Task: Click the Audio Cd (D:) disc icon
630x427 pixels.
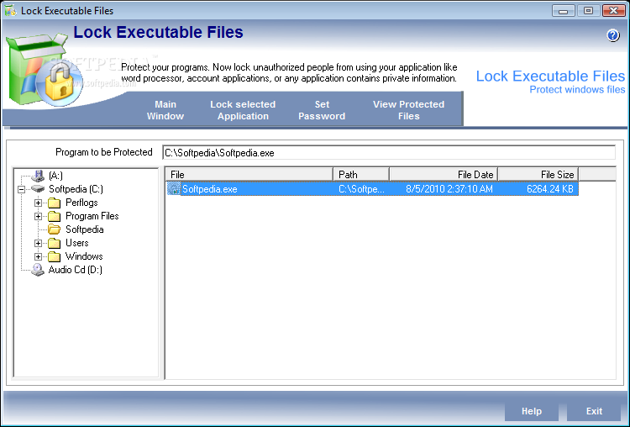Action: coord(38,270)
